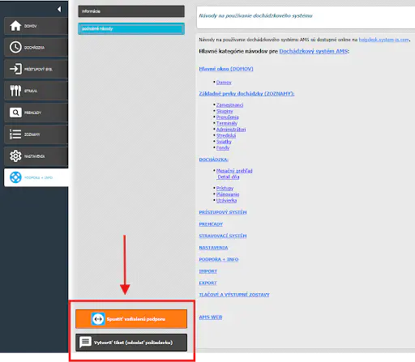Switch to the podrobné návody tab
The height and width of the screenshot is (362, 415).
point(131,28)
